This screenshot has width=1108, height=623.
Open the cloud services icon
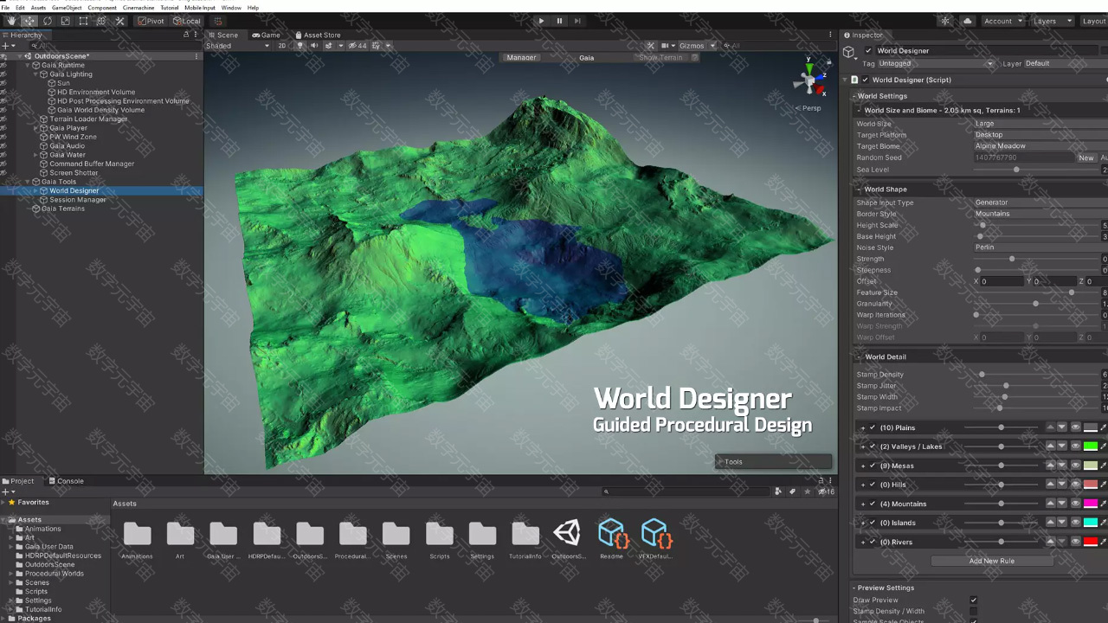click(x=967, y=21)
